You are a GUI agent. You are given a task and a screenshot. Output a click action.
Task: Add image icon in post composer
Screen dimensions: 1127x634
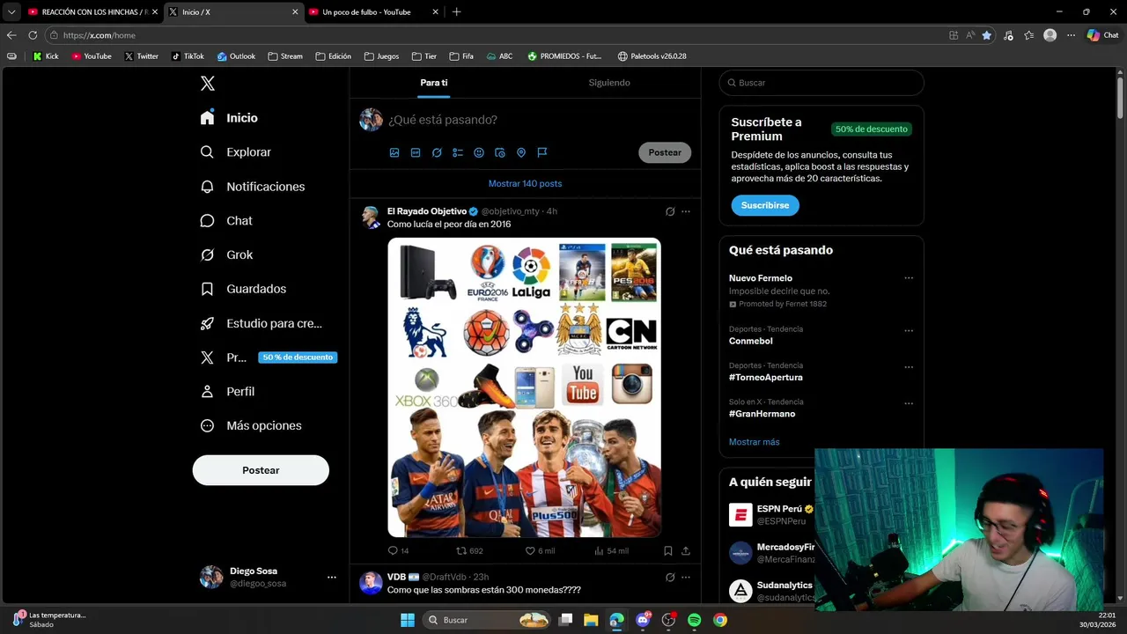(394, 152)
